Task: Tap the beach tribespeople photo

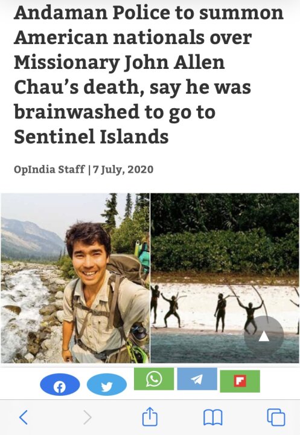Action: [x=225, y=278]
